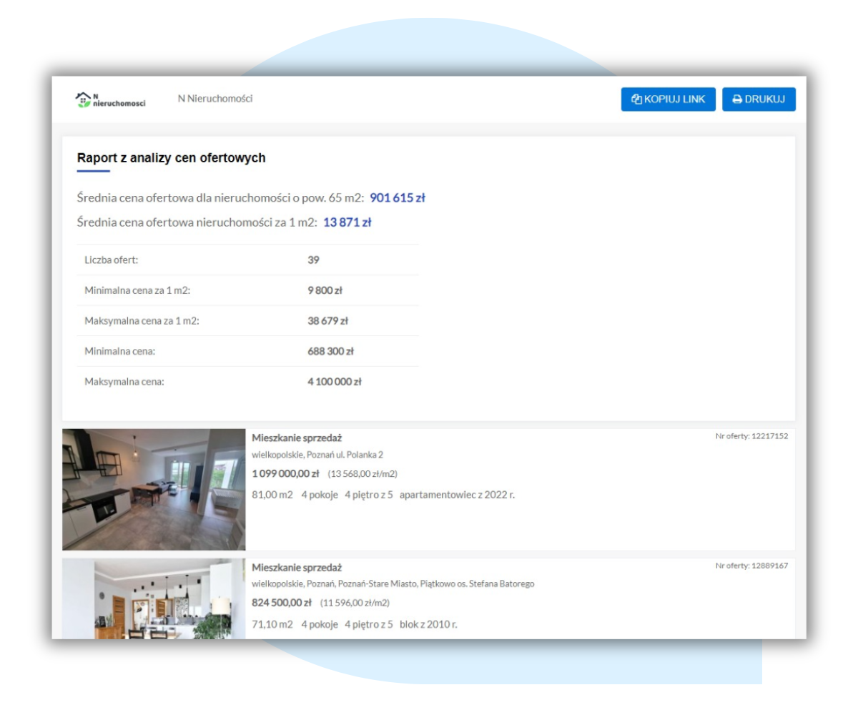
Task: Click the Liczba ofert row
Action: (x=247, y=260)
